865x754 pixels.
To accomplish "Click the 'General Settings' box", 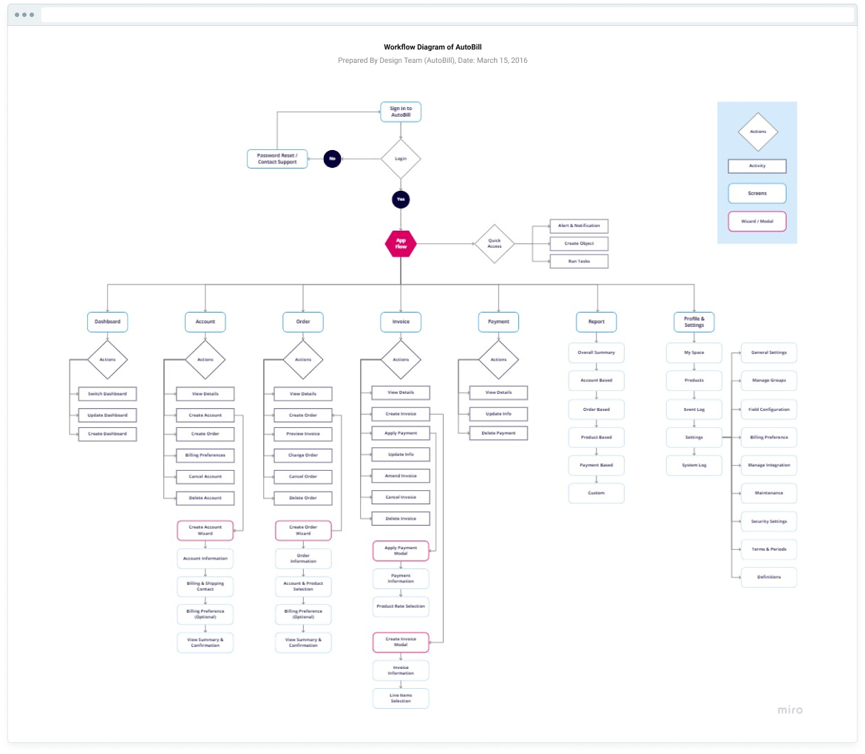I will [x=769, y=353].
